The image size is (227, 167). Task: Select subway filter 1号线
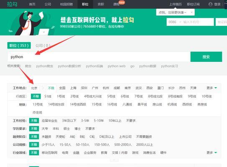tap(61, 96)
